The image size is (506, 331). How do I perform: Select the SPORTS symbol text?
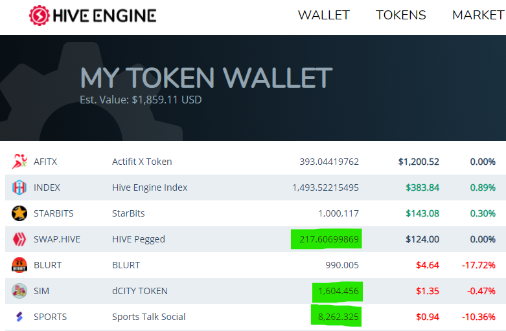tap(51, 317)
